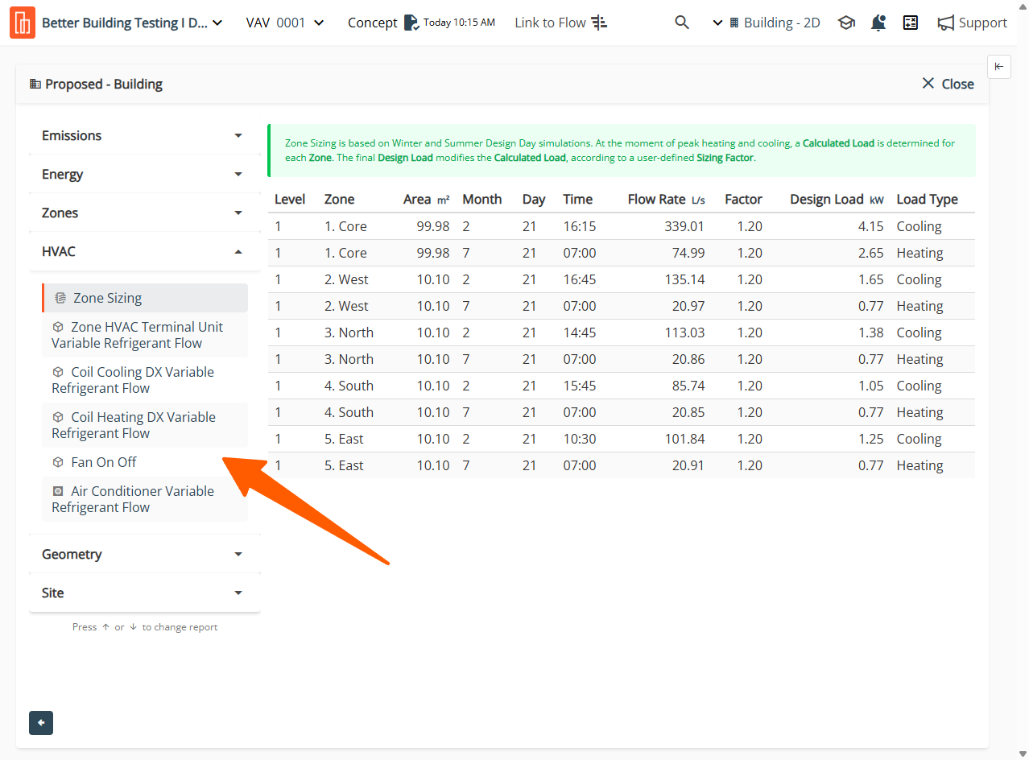Close the Proposed - Building panel
Image resolution: width=1029 pixels, height=760 pixels.
948,84
